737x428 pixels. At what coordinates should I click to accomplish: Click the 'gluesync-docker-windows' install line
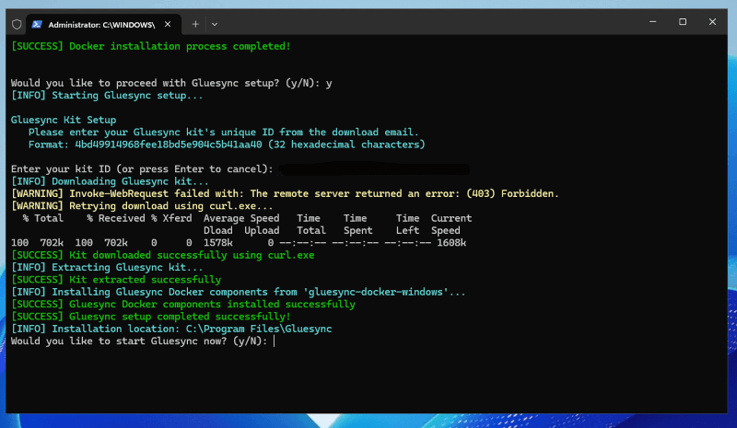point(239,292)
